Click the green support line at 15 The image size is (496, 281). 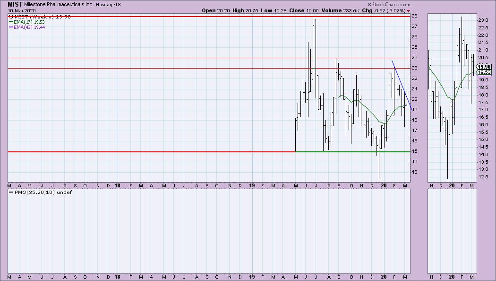(x=353, y=152)
